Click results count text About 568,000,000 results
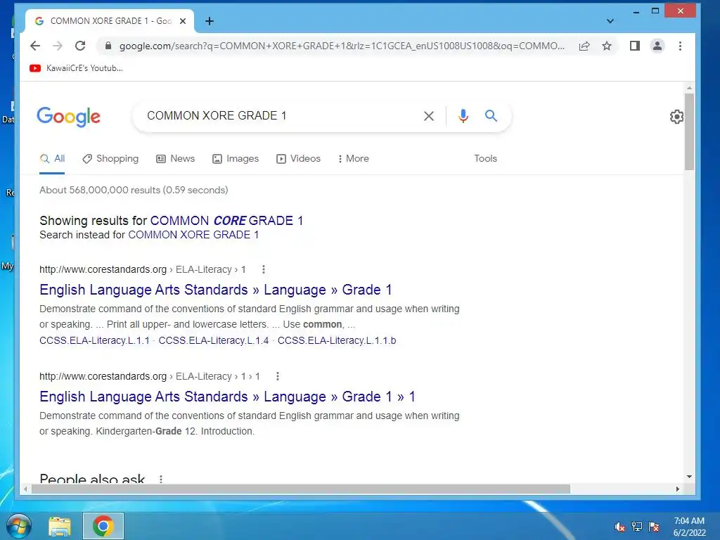The height and width of the screenshot is (540, 720). click(x=134, y=190)
